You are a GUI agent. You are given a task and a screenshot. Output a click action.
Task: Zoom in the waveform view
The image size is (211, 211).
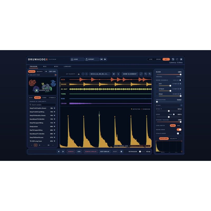(150, 74)
